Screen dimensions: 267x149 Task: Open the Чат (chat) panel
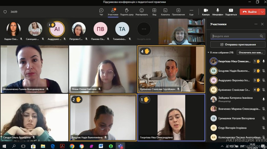click(x=101, y=11)
